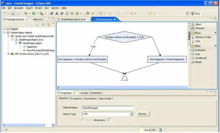Select the merge triangle in the diagram
220x133 pixels.
[124, 77]
